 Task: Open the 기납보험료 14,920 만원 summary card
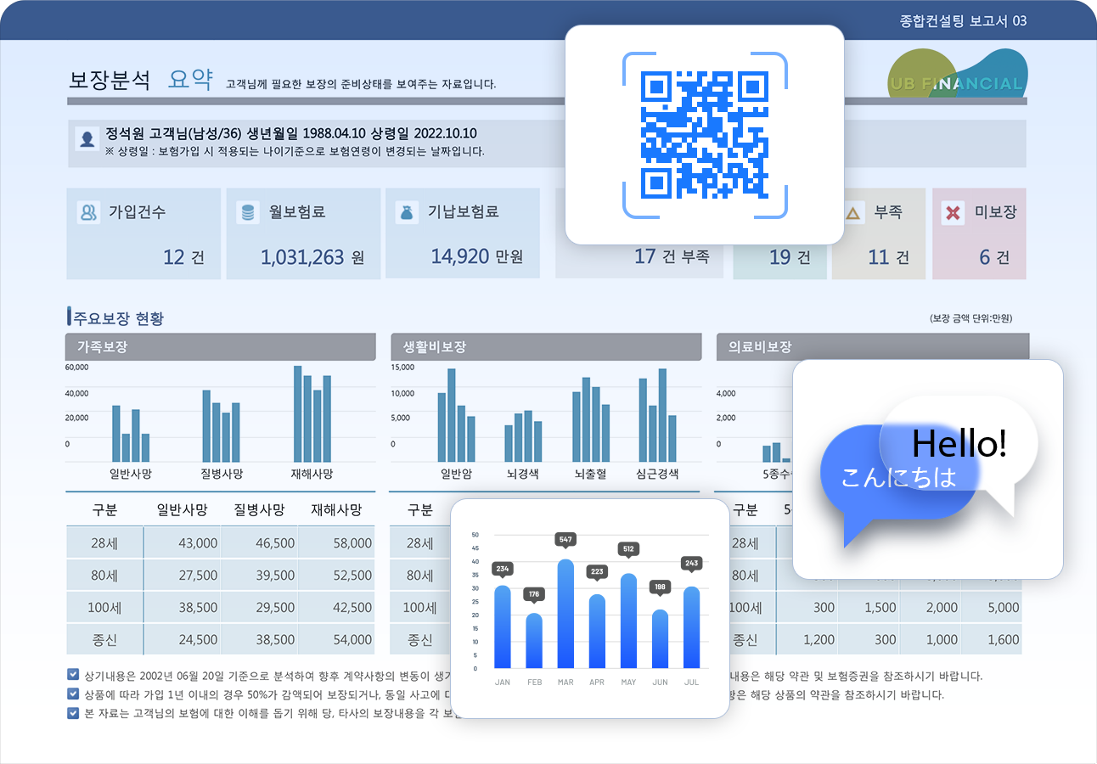point(463,233)
